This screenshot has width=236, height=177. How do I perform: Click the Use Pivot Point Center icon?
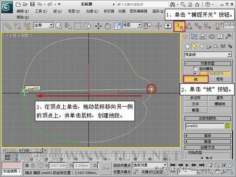(x=148, y=26)
